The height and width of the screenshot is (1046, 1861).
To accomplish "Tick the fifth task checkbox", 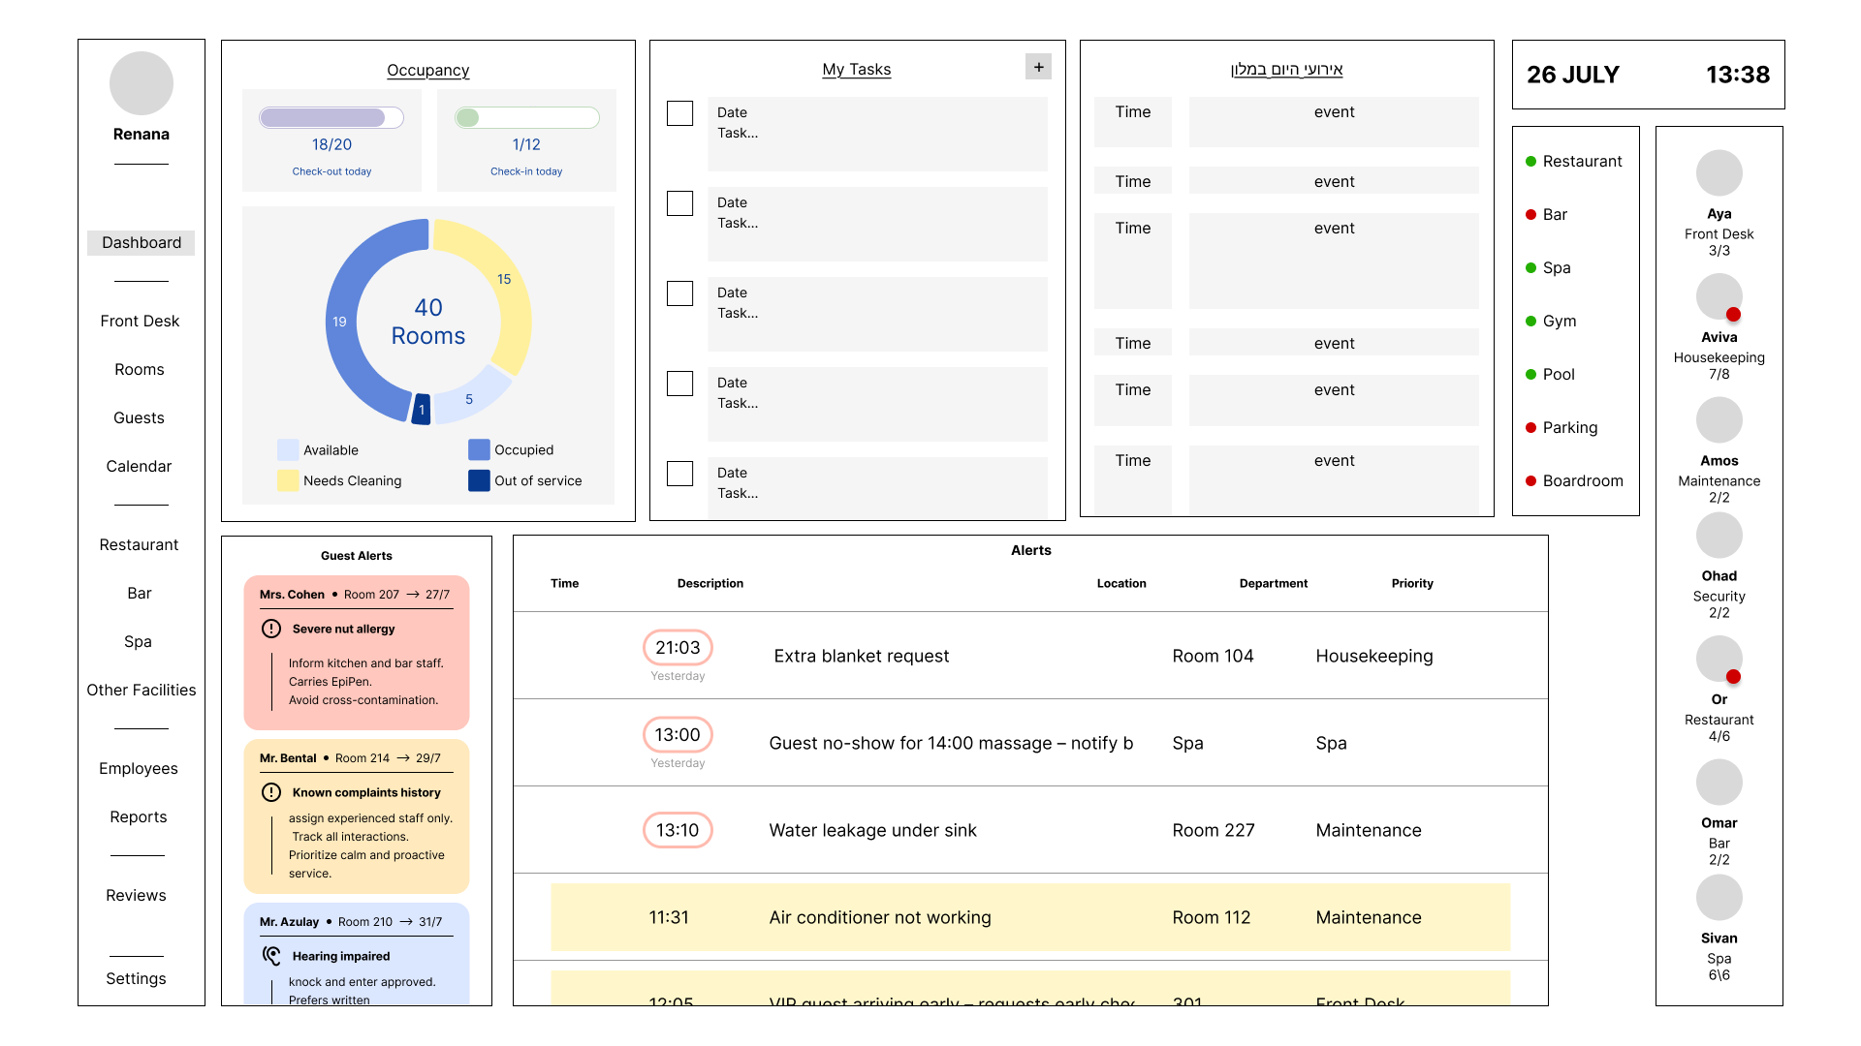I will [x=680, y=474].
